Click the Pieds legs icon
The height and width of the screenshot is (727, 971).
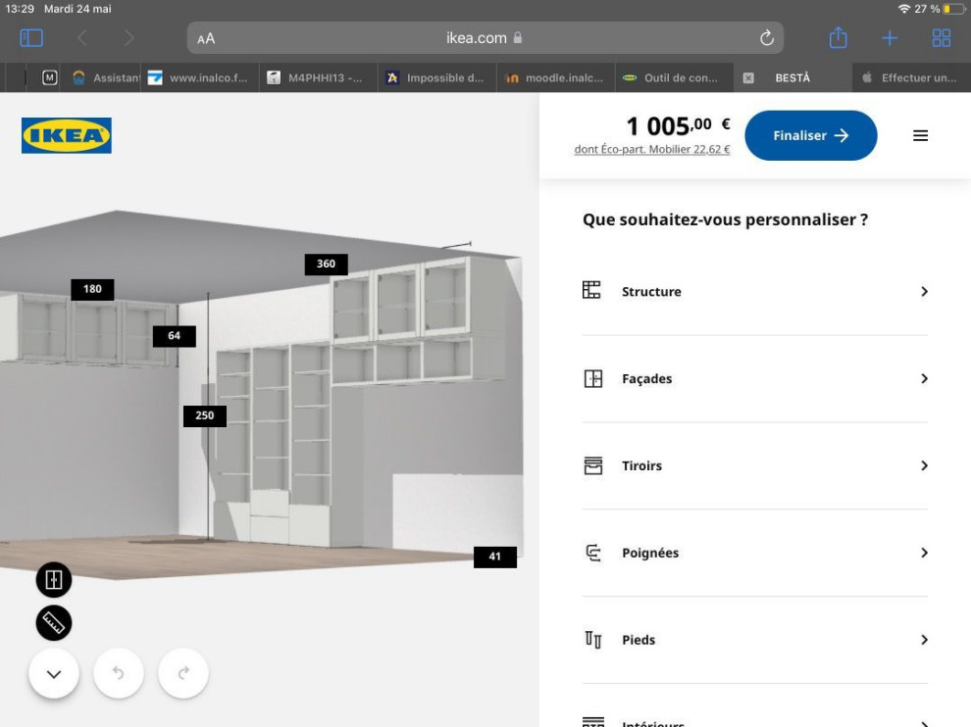(x=592, y=640)
